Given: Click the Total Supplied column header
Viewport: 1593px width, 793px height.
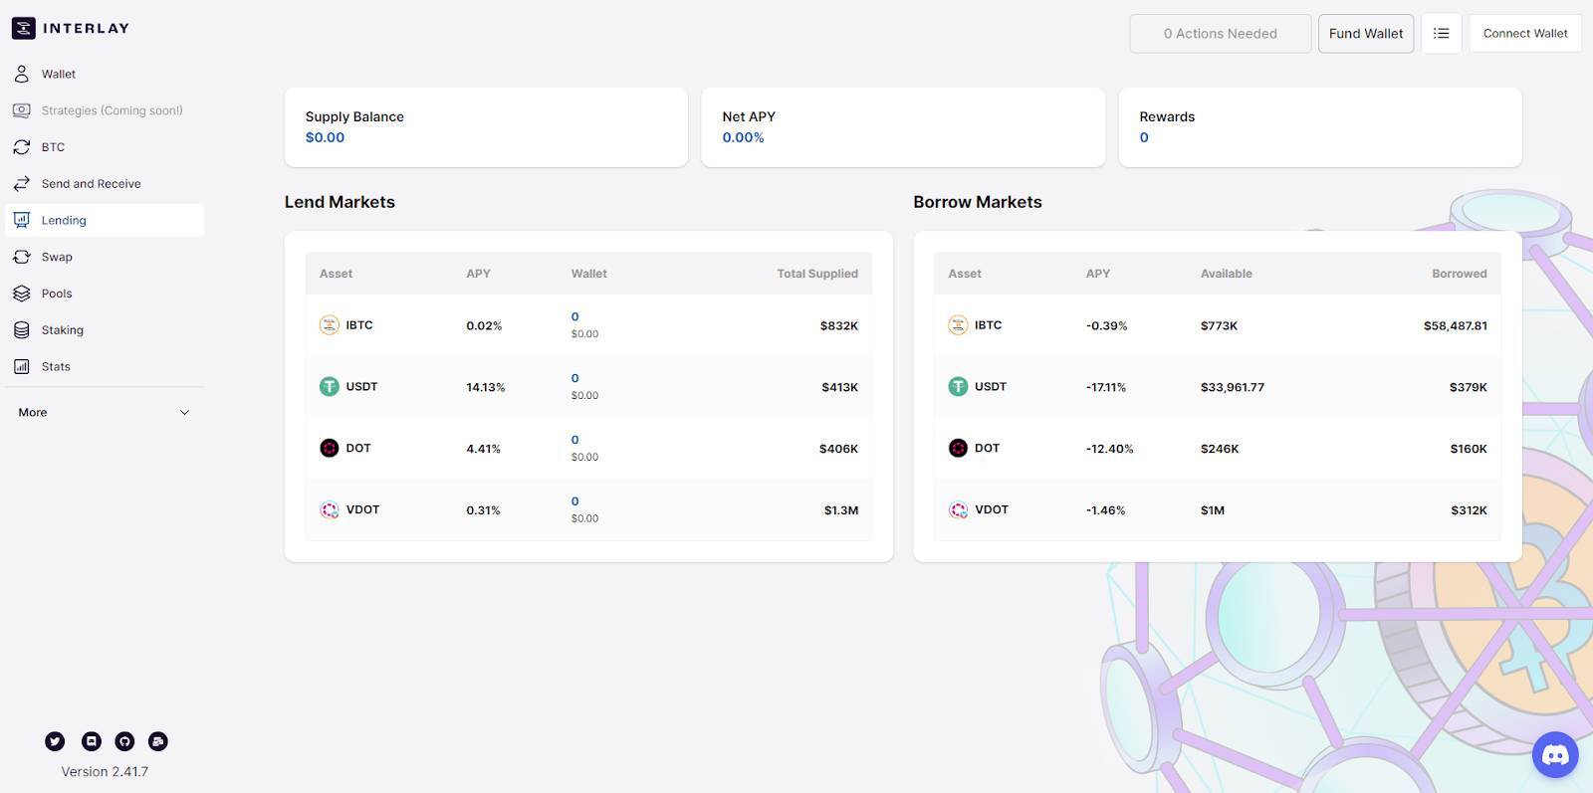Looking at the screenshot, I should pos(817,274).
